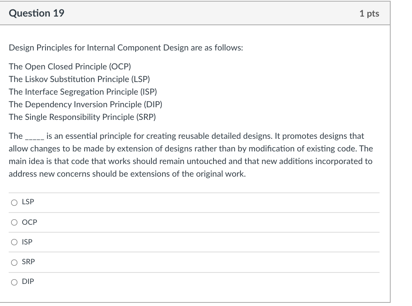Image resolution: width=412 pixels, height=306 pixels.
Task: Select the SRP radio button
Action: pos(14,262)
